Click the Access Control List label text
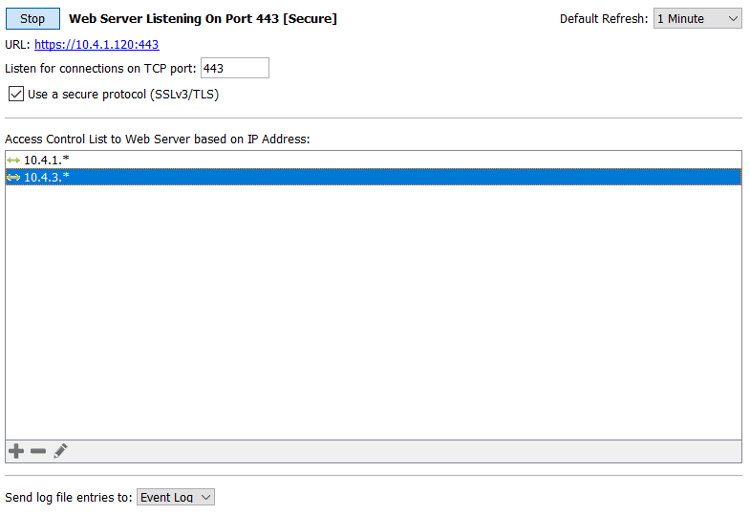This screenshot has width=750, height=515. (158, 139)
